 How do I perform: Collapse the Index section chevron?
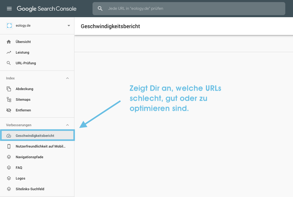coord(67,78)
